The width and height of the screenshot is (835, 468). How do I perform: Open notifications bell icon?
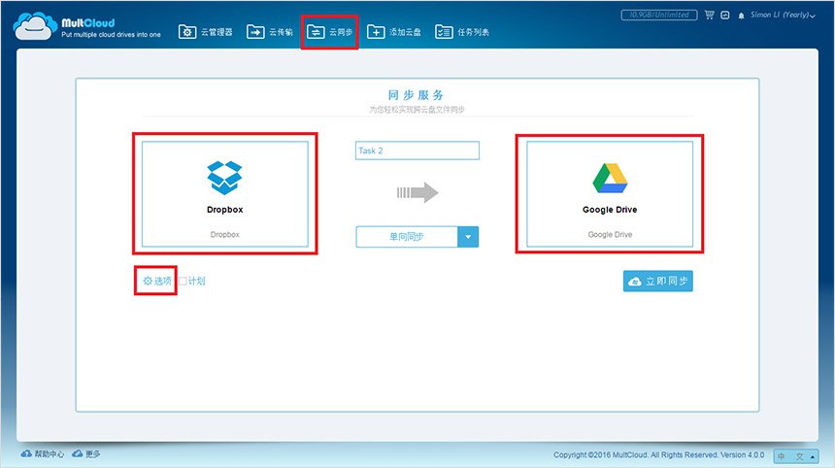tap(741, 16)
